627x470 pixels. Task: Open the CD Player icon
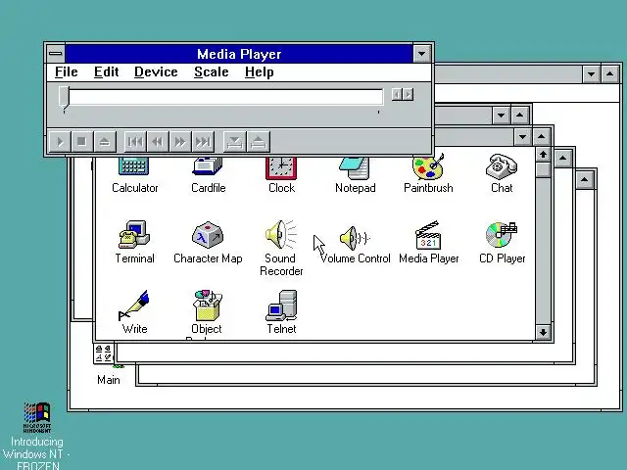[502, 235]
